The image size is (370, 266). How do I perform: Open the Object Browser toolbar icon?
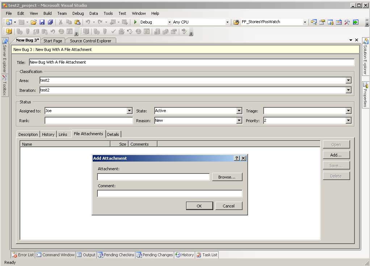[339, 22]
